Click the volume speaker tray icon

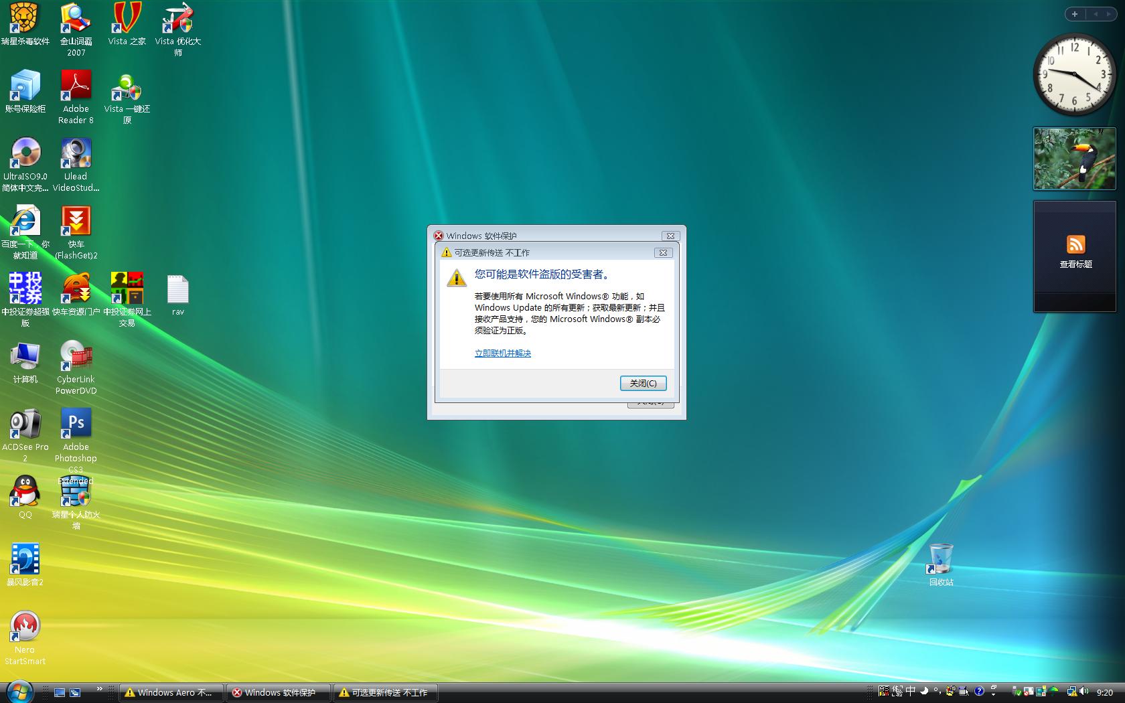click(1084, 692)
